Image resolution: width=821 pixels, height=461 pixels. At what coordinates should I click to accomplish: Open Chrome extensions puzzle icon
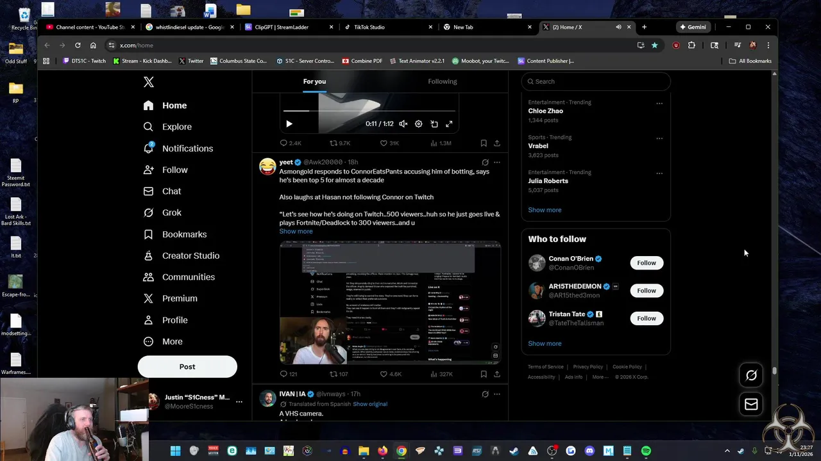pyautogui.click(x=691, y=45)
